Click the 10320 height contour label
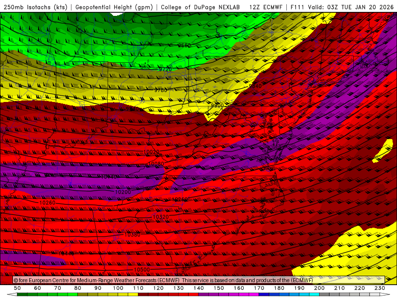Screen dimensions: 397x297 [161, 217]
